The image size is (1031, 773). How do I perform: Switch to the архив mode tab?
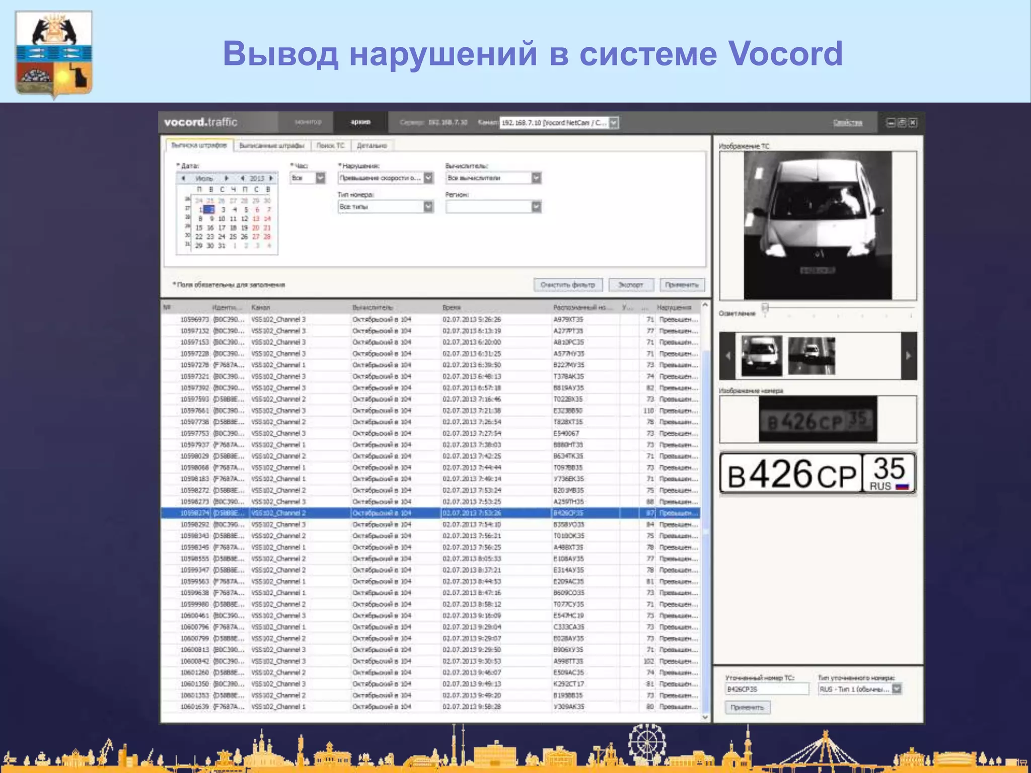tap(360, 122)
